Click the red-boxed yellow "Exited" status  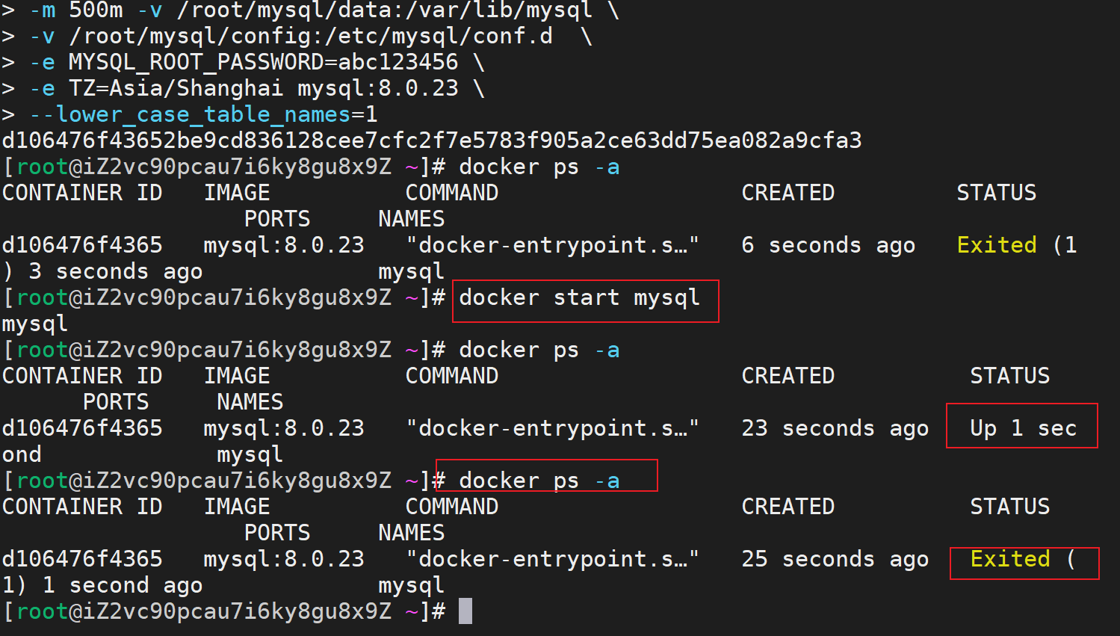pyautogui.click(x=1009, y=559)
